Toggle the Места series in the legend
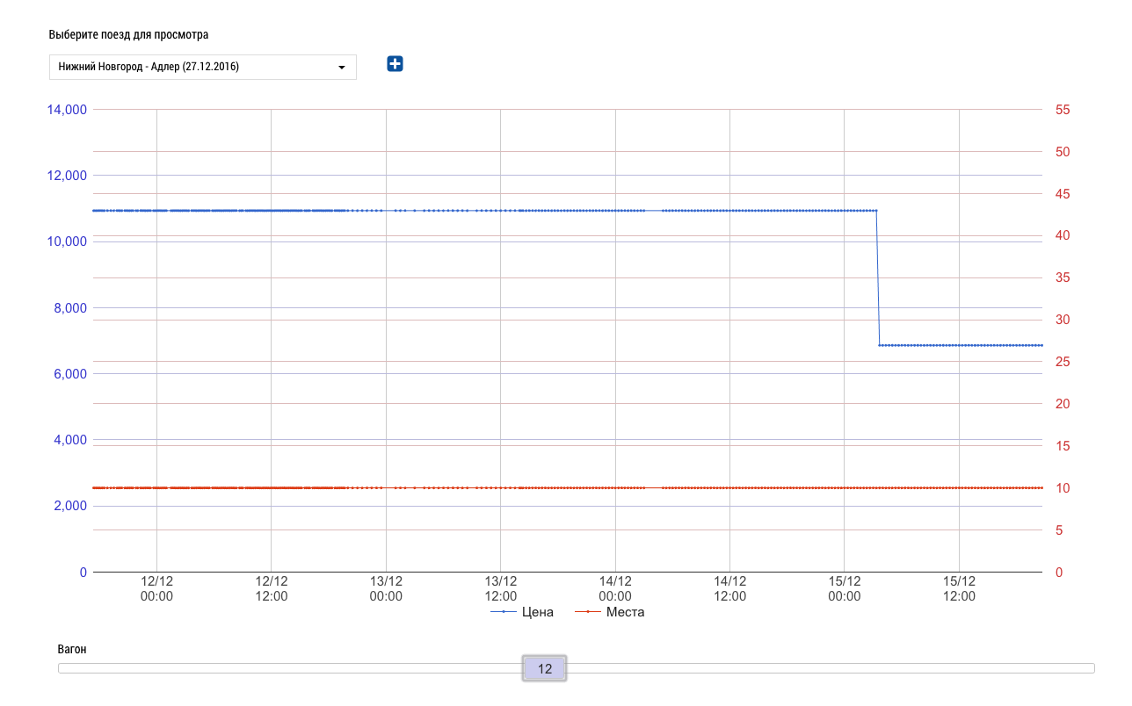1132x706 pixels. [625, 612]
